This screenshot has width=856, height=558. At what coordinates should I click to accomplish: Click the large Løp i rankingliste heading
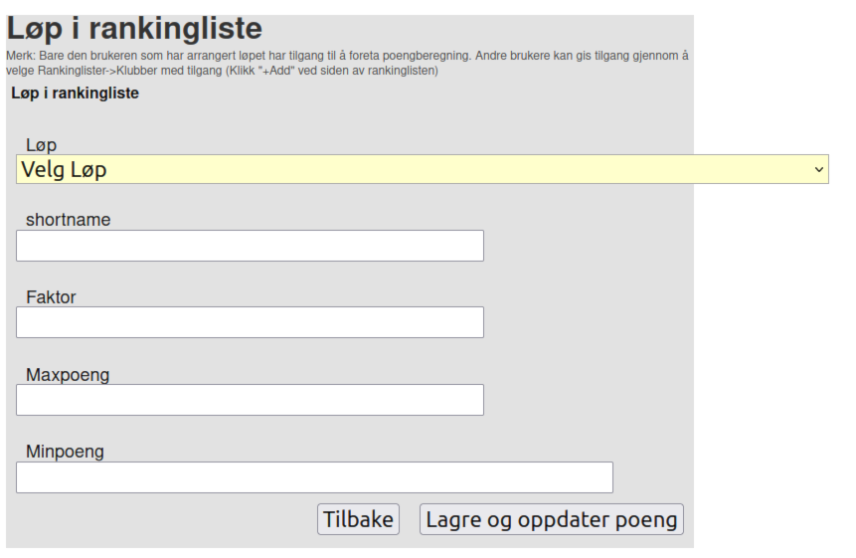coord(134,29)
